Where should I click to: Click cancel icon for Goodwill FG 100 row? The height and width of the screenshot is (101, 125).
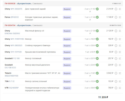(x=116, y=59)
